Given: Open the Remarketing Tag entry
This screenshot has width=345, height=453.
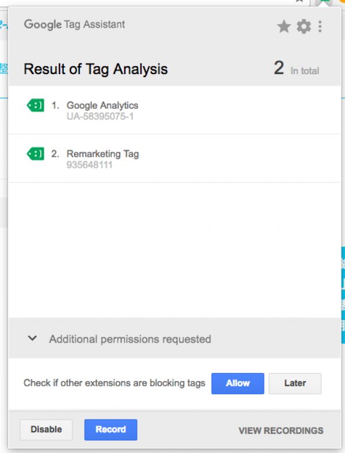Looking at the screenshot, I should [175, 158].
